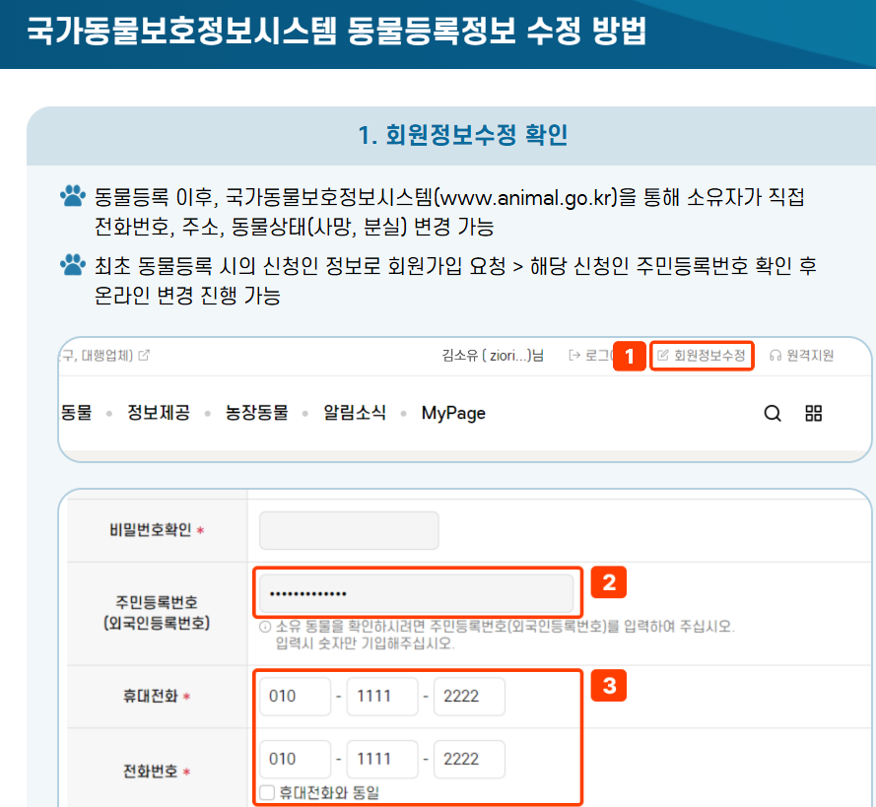876x807 pixels.
Task: Open the 동물 menu item
Action: (x=76, y=413)
